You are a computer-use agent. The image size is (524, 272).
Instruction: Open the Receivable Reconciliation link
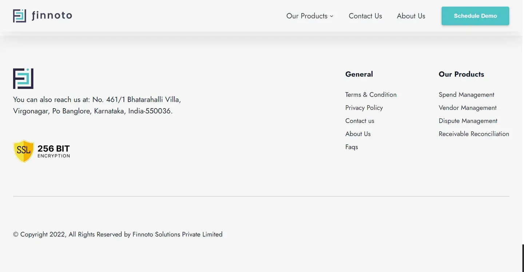[x=474, y=134]
